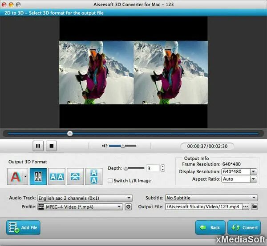Viewport: 267px width, 246px height.
Task: Open the Profile dropdown
Action: point(80,207)
